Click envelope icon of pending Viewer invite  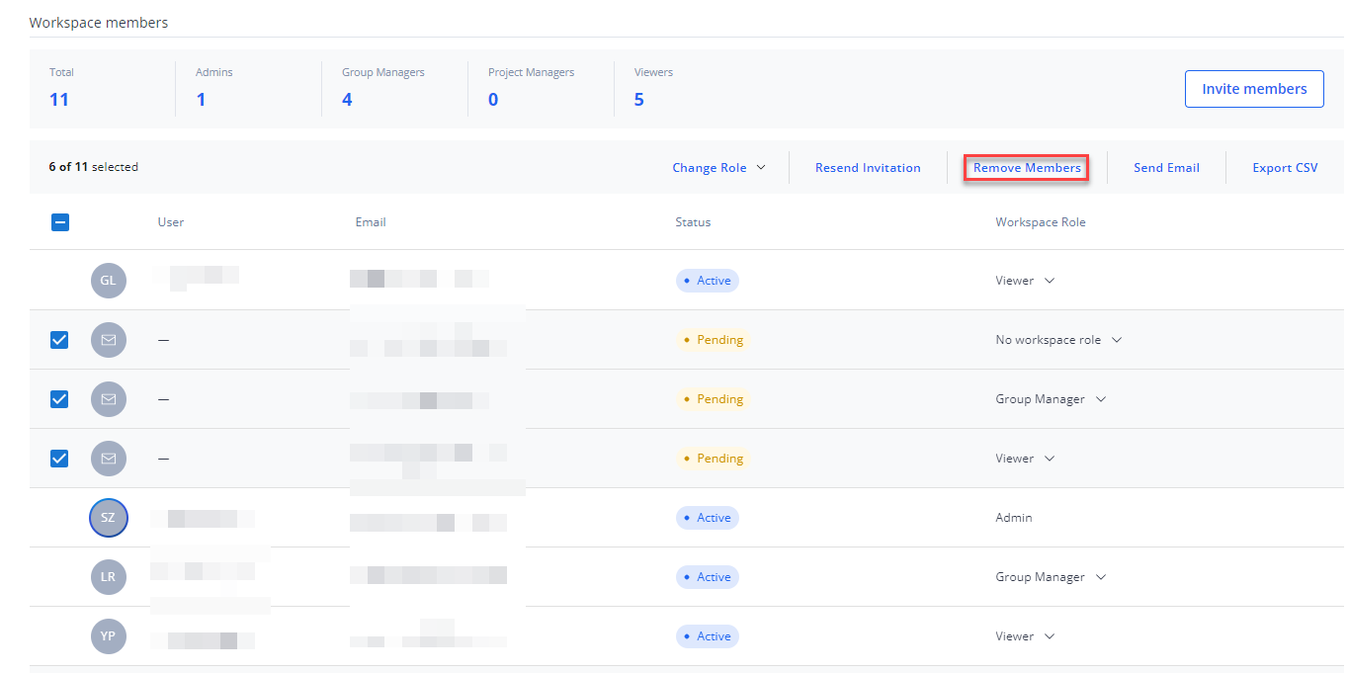click(108, 459)
